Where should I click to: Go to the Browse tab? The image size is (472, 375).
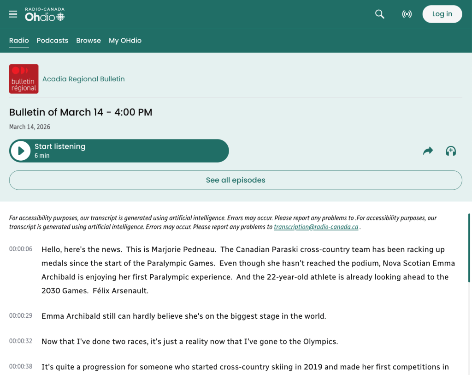88,41
